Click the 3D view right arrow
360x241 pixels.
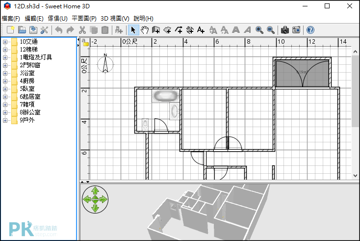tap(103, 199)
